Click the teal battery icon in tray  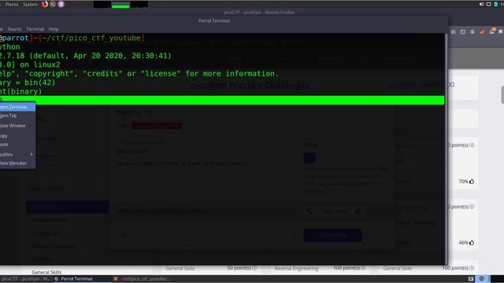[x=495, y=4]
